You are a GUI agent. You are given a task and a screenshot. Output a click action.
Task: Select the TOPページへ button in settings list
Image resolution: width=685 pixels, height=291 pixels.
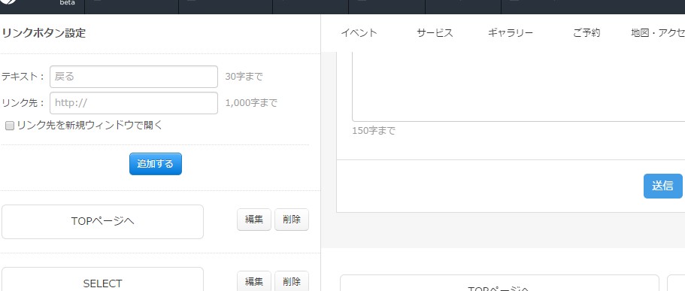coord(103,222)
